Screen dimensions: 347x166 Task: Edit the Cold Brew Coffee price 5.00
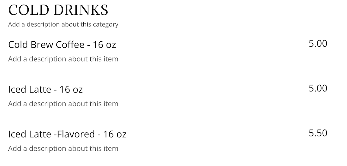tap(318, 44)
